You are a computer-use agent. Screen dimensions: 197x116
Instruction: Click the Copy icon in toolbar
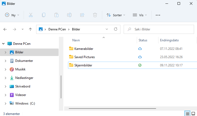44,15
